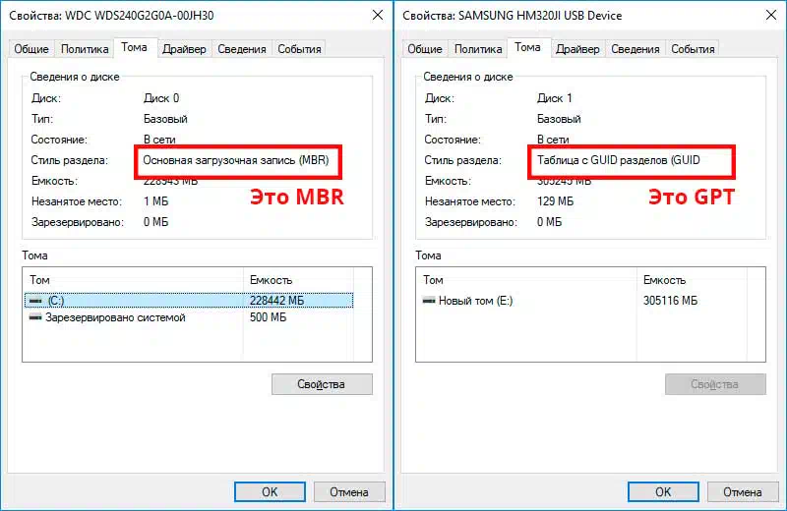This screenshot has width=787, height=511.
Task: Click Емкость column header in WDC window
Action: 299,280
